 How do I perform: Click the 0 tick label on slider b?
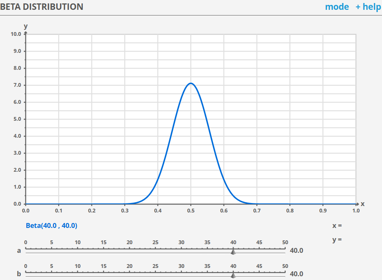(26, 266)
